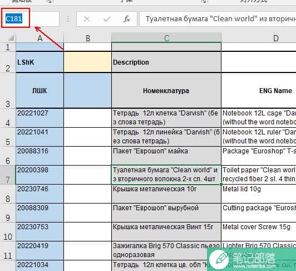Select the column C header

166,38
